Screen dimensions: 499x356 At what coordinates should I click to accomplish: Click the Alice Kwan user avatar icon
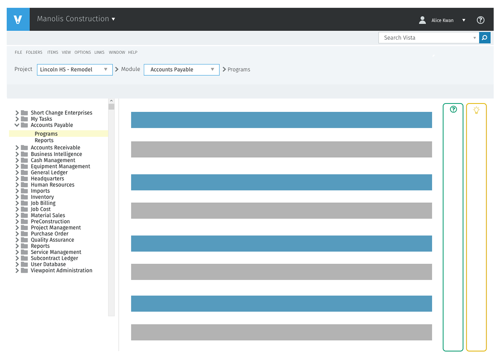(422, 20)
